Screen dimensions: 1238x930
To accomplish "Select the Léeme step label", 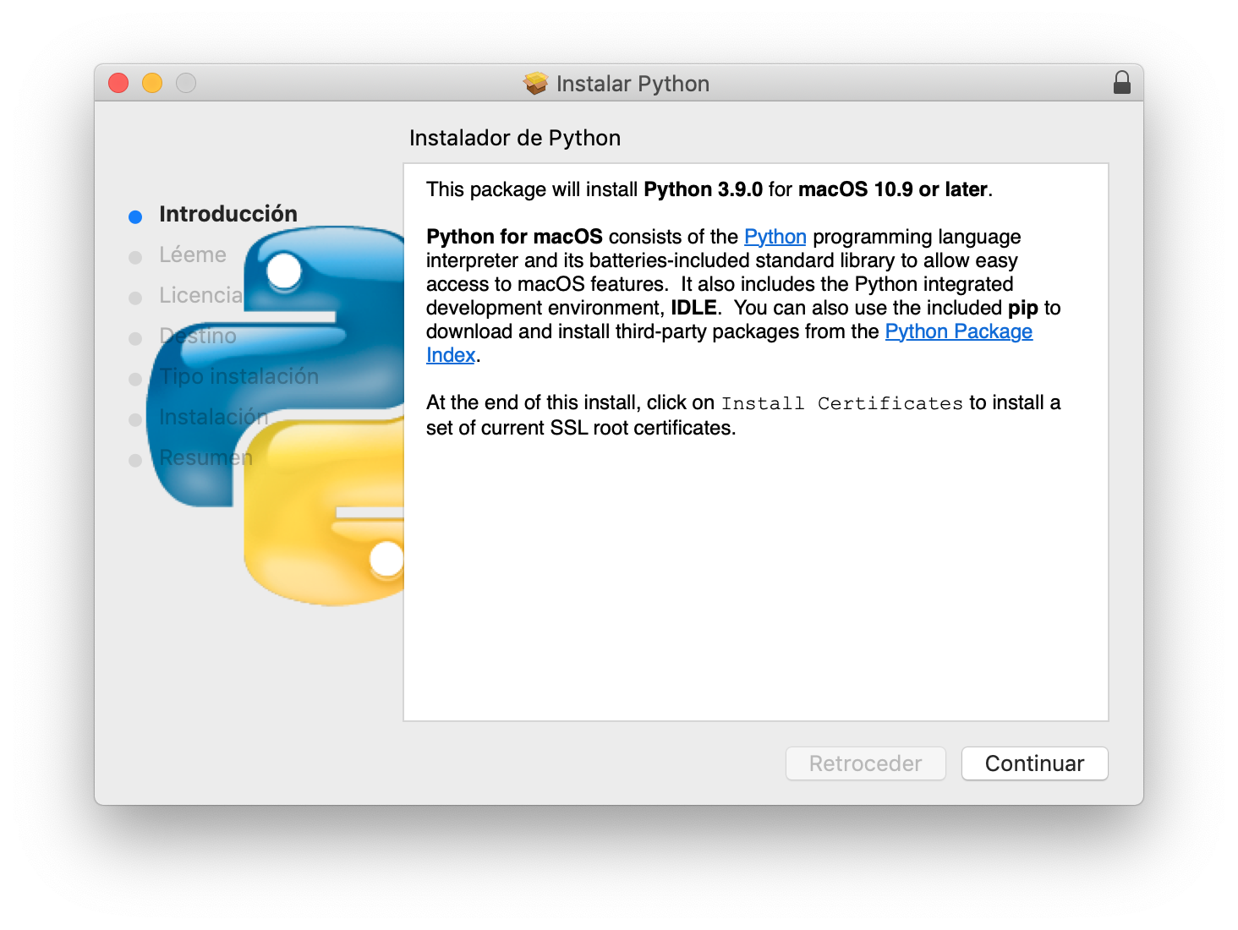I will 193,254.
